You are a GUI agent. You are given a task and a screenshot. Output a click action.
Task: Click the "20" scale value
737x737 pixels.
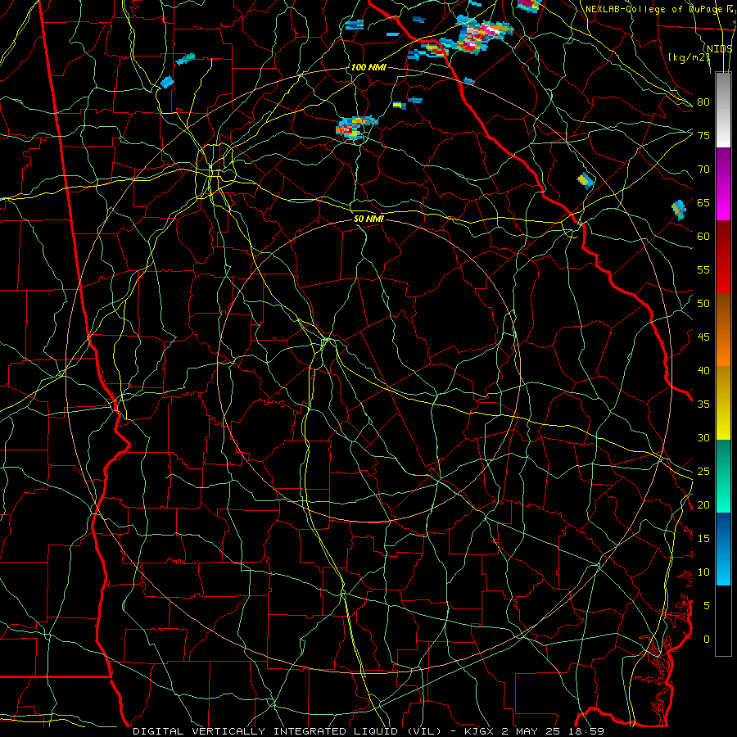click(x=703, y=504)
